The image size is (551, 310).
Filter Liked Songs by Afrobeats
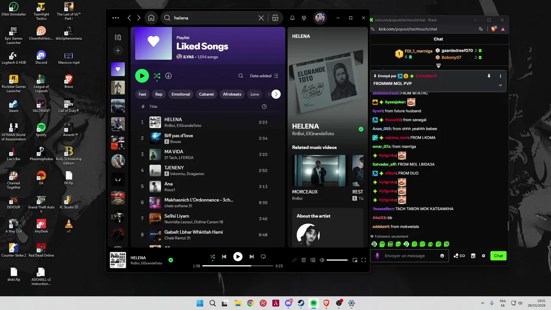click(x=232, y=94)
